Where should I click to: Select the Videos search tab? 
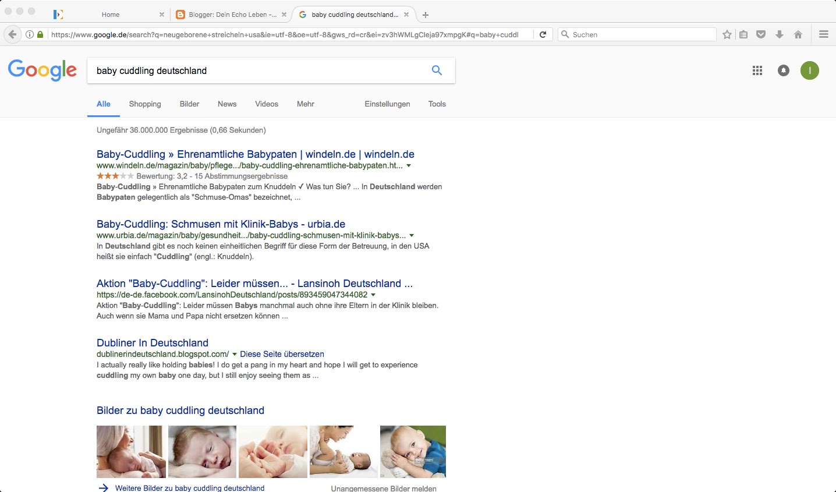click(x=267, y=104)
